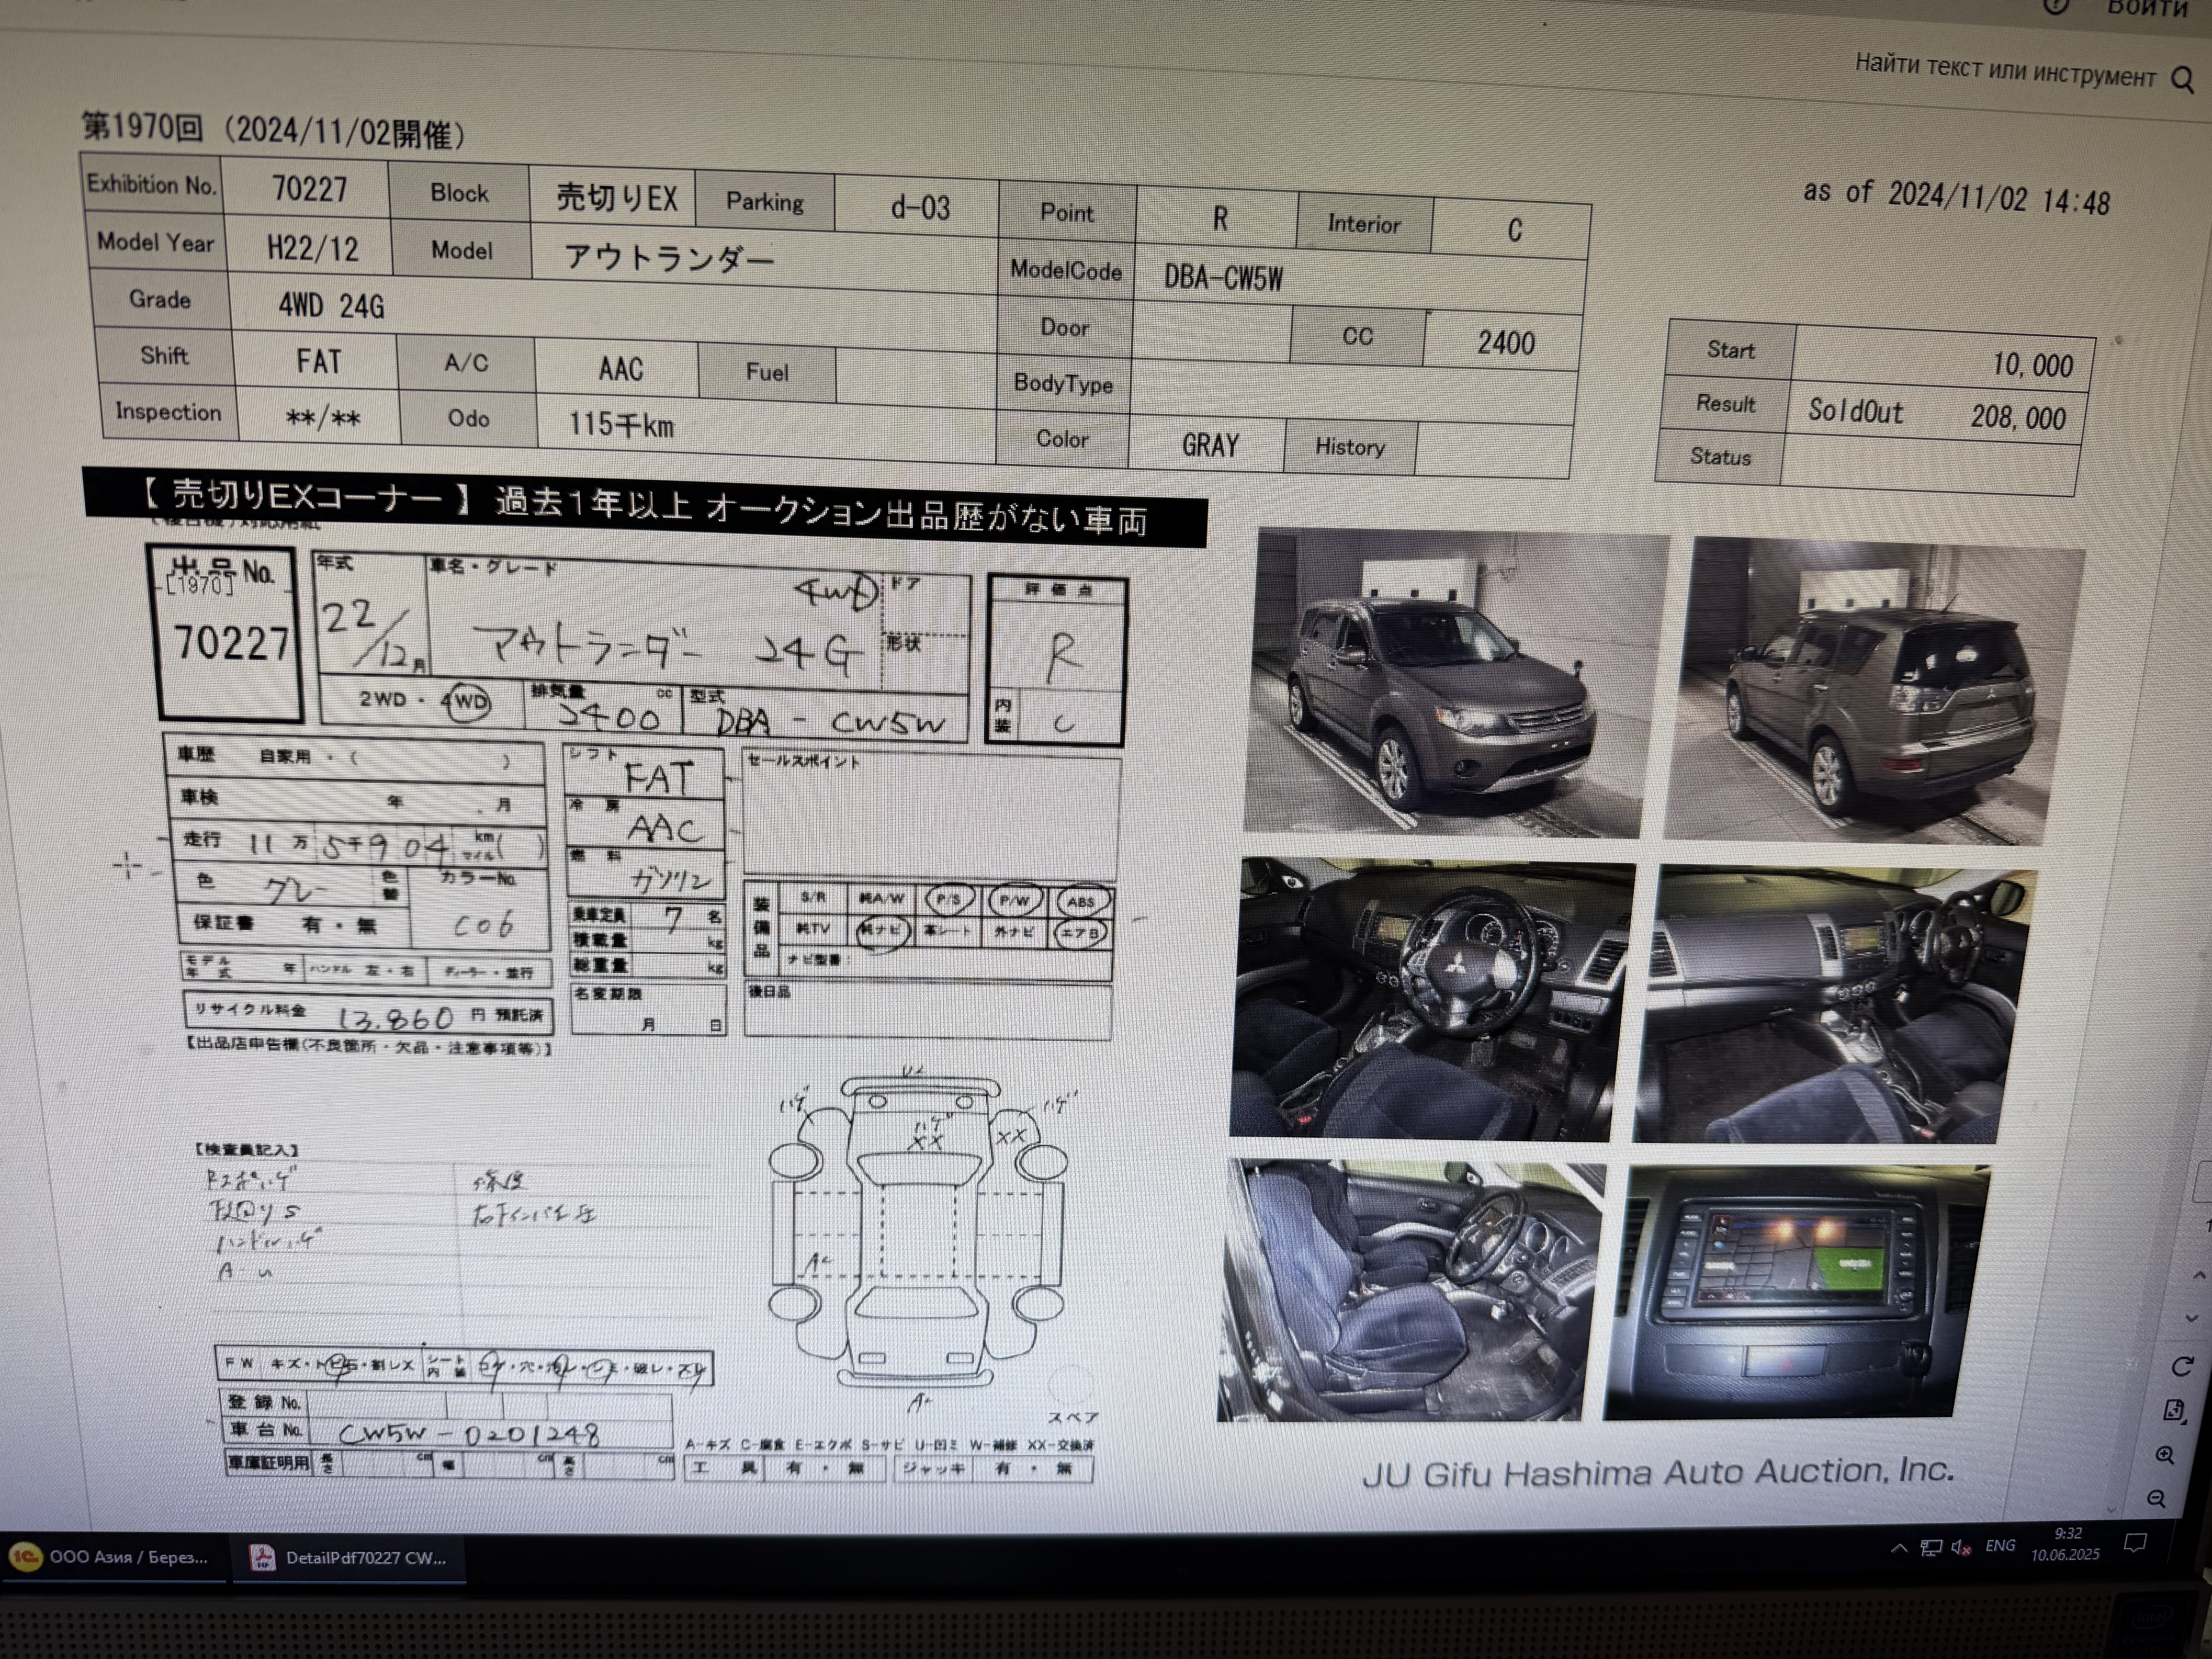Open the fit page display options icon
The image size is (2212, 1659).
pos(2174,1411)
